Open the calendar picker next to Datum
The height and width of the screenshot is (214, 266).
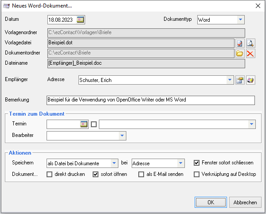[x=80, y=19]
